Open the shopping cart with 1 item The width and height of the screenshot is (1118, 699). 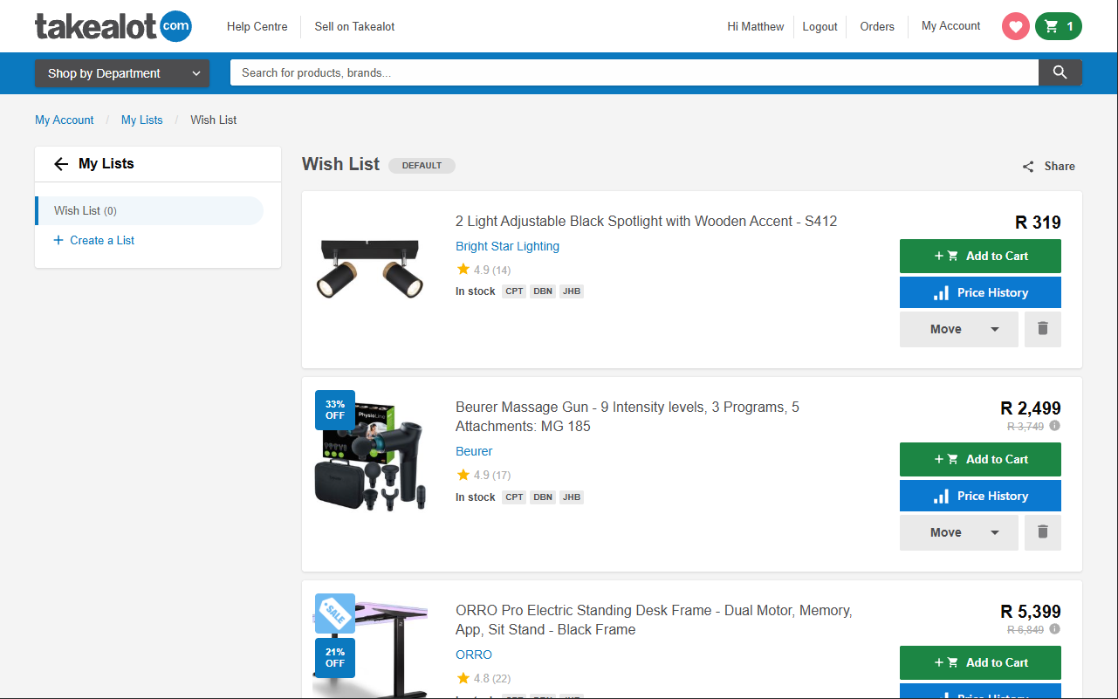1059,26
